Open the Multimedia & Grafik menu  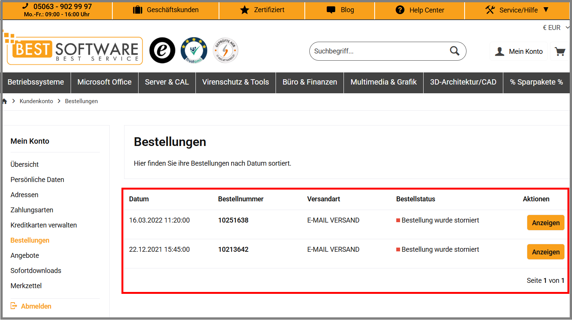tap(384, 82)
